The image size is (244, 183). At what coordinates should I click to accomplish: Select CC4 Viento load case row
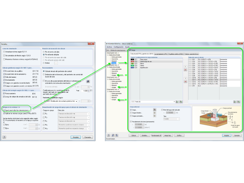[x=157, y=66]
